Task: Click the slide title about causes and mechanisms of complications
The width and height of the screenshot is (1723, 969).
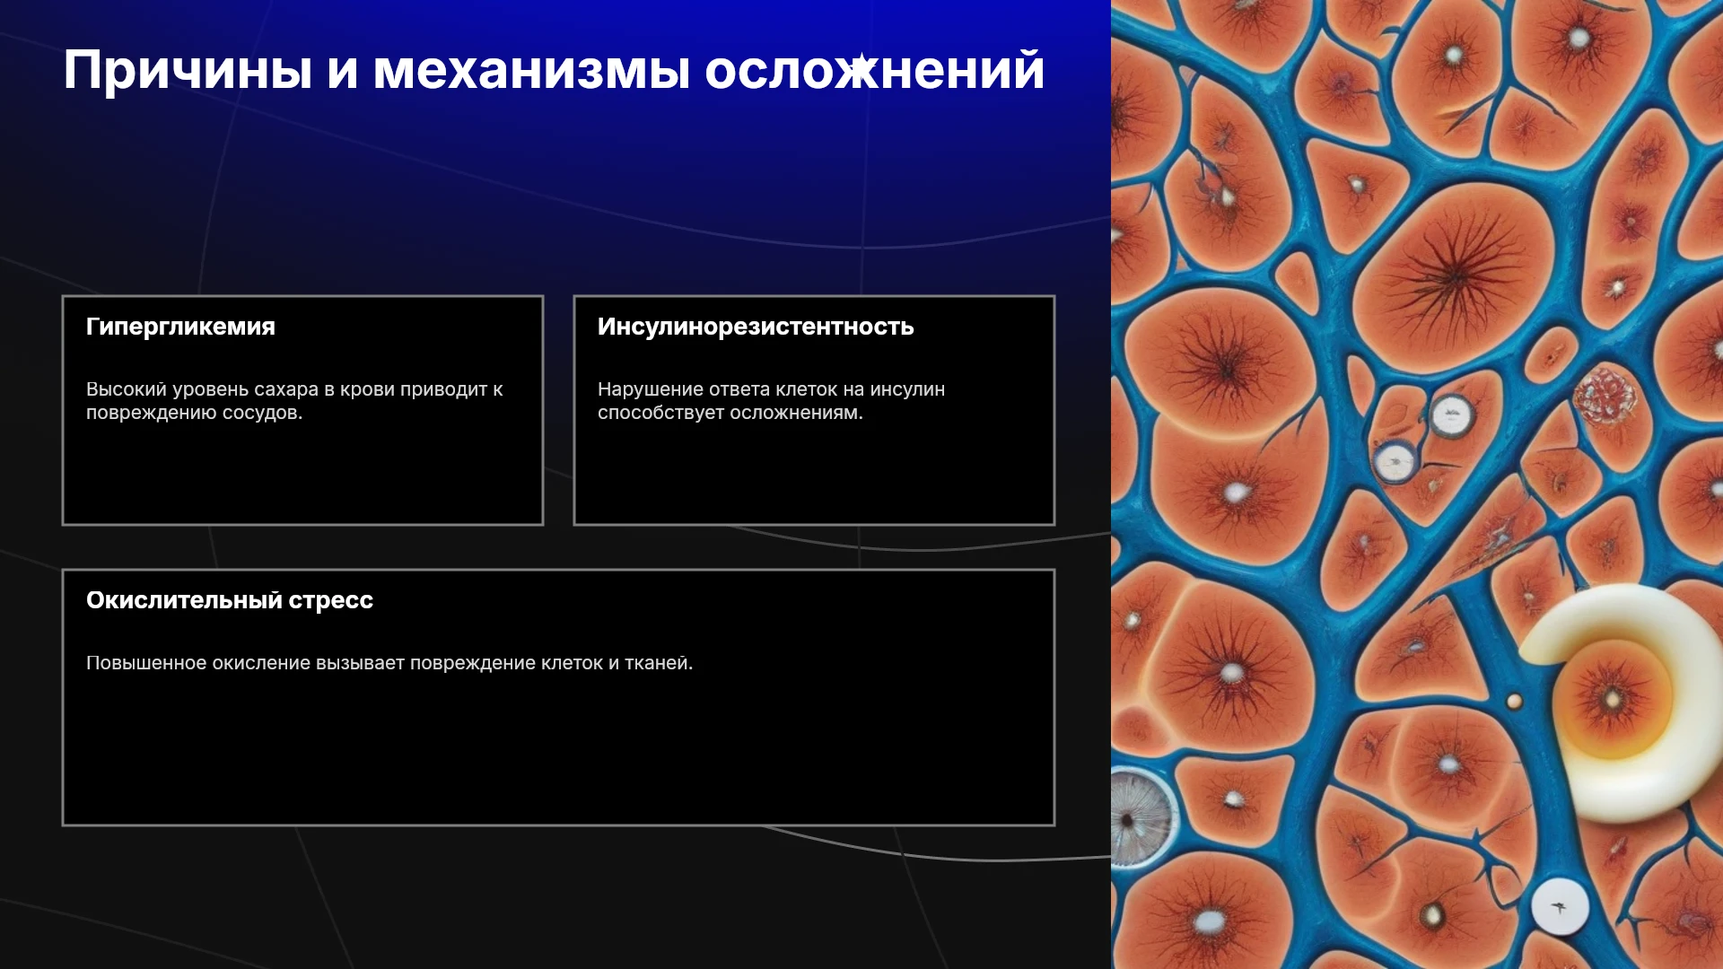Action: [554, 70]
